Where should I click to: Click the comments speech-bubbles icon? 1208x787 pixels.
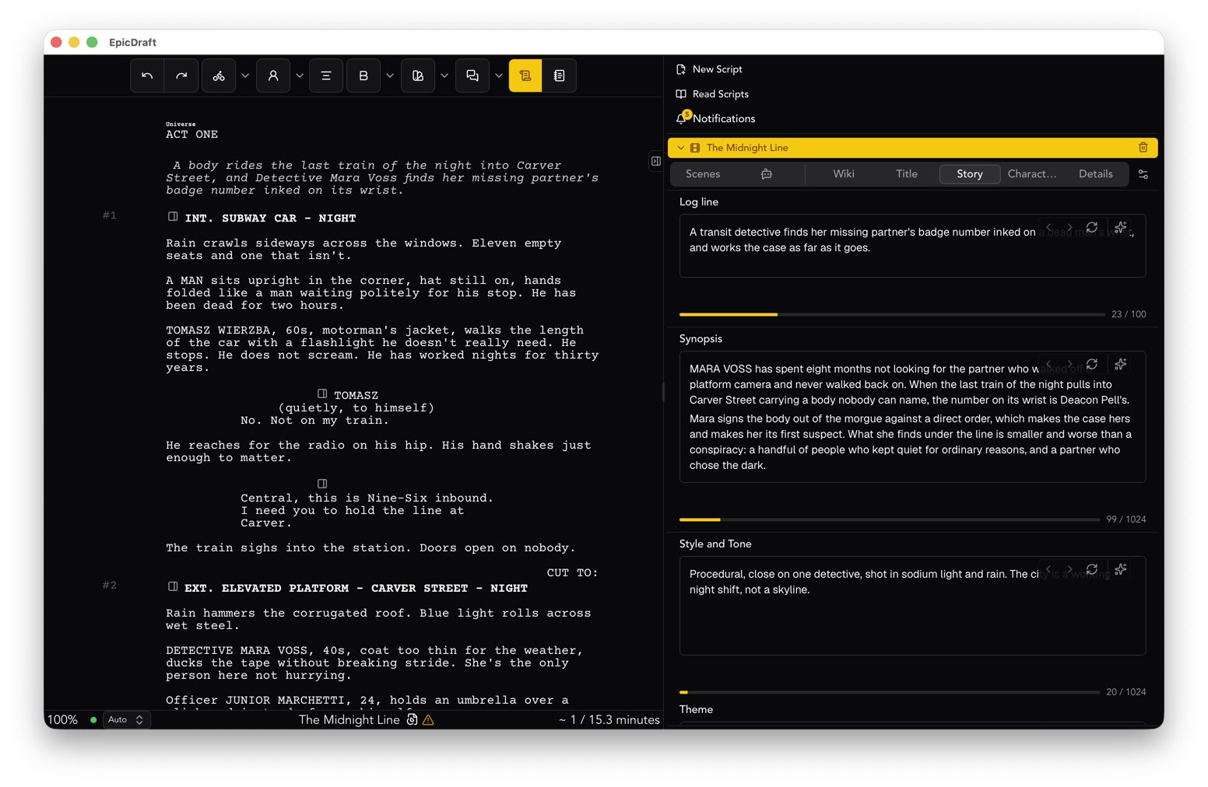click(472, 76)
